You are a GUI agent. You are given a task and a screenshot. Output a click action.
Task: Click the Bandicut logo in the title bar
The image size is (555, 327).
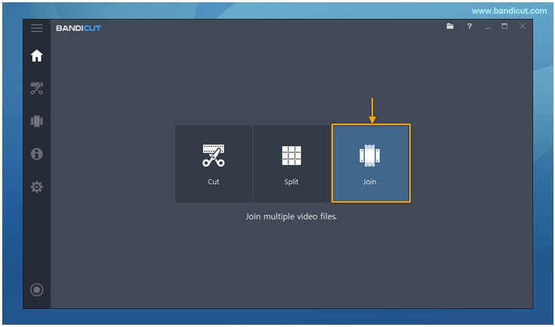coord(79,28)
